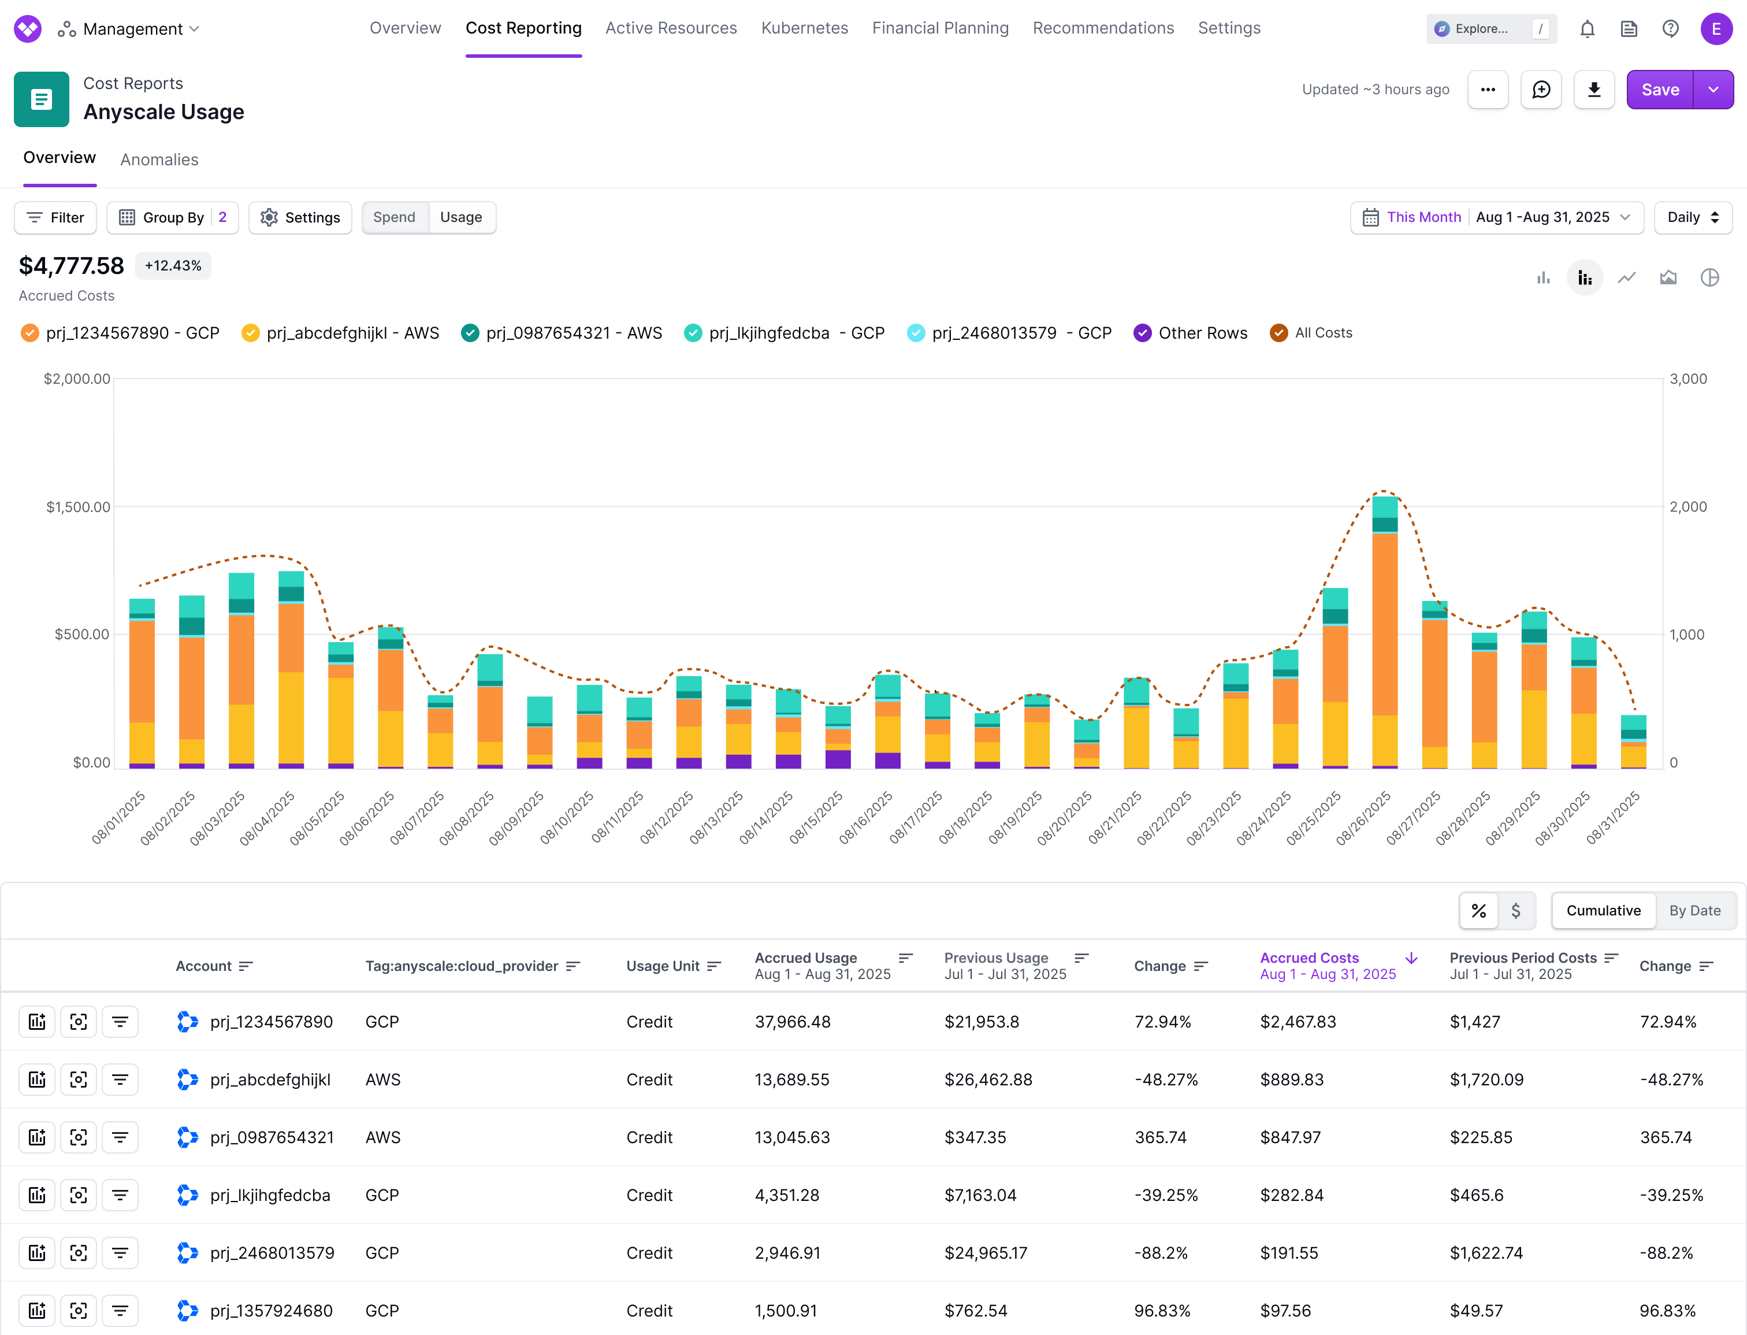The image size is (1747, 1335).
Task: Click the Filter button
Action: click(55, 218)
